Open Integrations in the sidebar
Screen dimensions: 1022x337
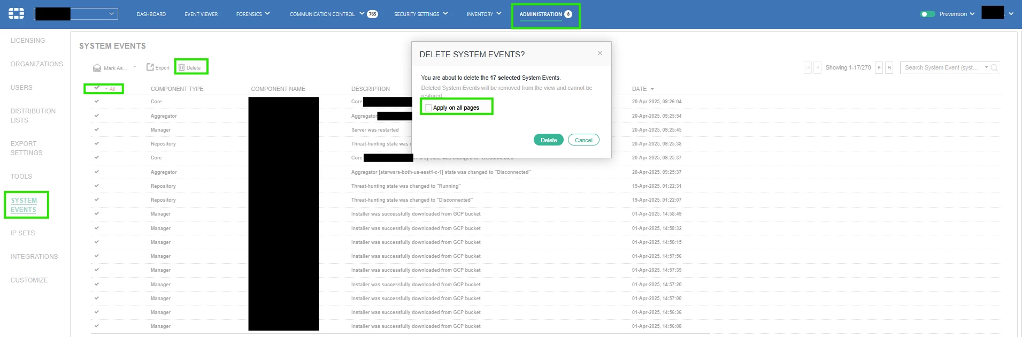(34, 257)
